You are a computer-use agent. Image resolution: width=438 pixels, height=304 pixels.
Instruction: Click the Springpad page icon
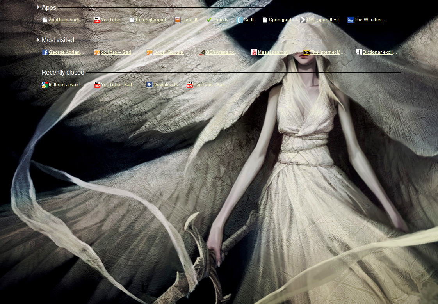tap(265, 20)
